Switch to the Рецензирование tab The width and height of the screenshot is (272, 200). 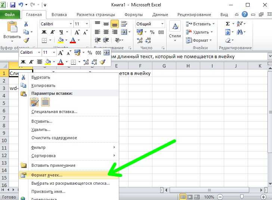194,15
